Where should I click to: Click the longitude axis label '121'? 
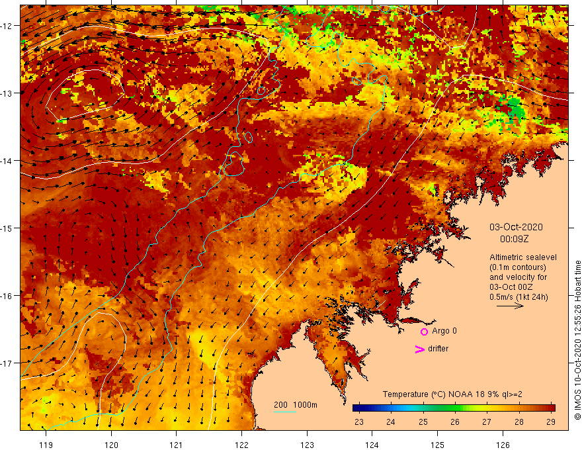pyautogui.click(x=177, y=445)
